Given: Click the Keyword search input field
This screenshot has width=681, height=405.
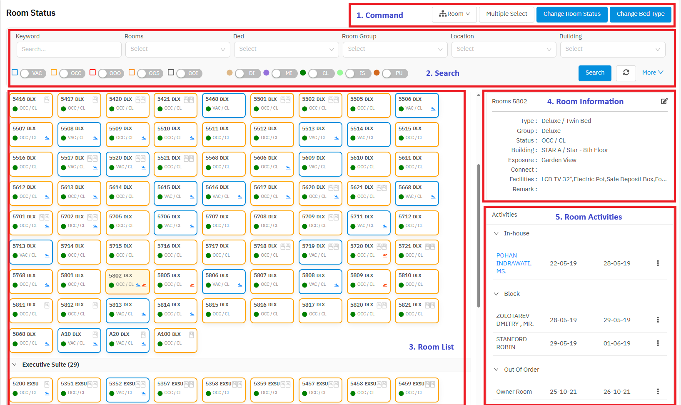Looking at the screenshot, I should [69, 49].
